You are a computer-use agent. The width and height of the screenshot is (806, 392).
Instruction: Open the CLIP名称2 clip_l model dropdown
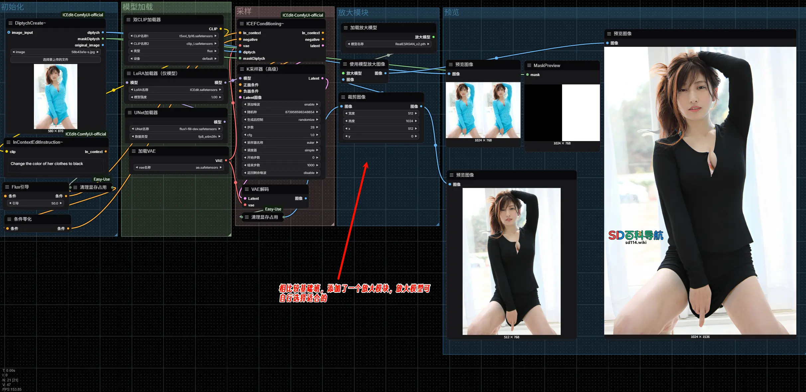[173, 44]
